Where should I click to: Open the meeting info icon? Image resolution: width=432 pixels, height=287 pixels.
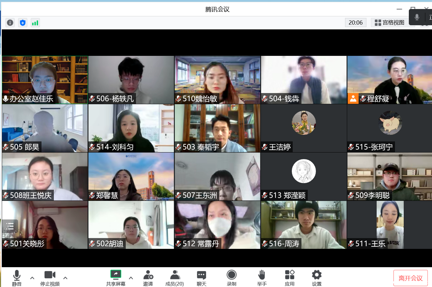tap(10, 23)
